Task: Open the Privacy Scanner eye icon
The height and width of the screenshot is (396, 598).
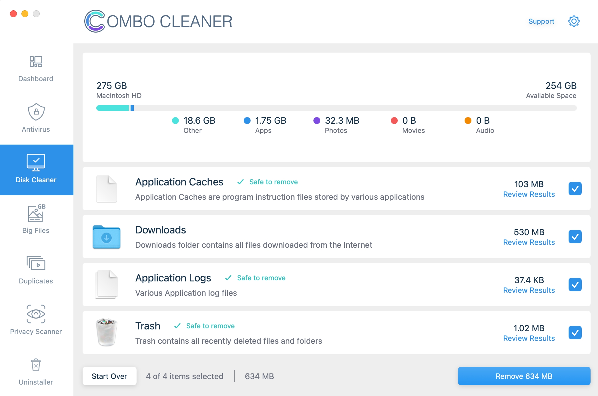Action: coord(36,314)
